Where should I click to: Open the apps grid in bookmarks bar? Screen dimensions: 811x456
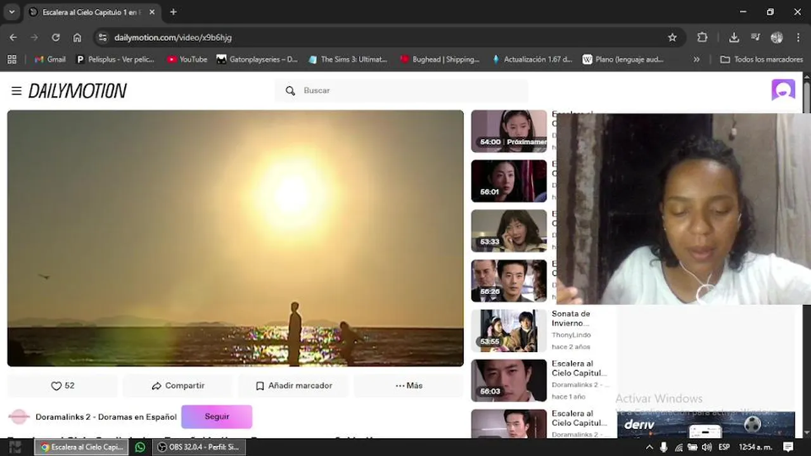11,59
